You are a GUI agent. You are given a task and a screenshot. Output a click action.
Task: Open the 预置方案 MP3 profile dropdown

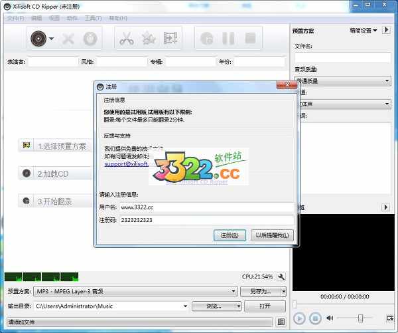point(135,291)
